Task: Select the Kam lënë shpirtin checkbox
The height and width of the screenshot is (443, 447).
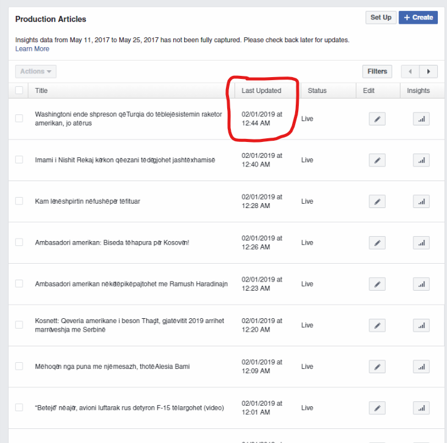Action: point(19,201)
